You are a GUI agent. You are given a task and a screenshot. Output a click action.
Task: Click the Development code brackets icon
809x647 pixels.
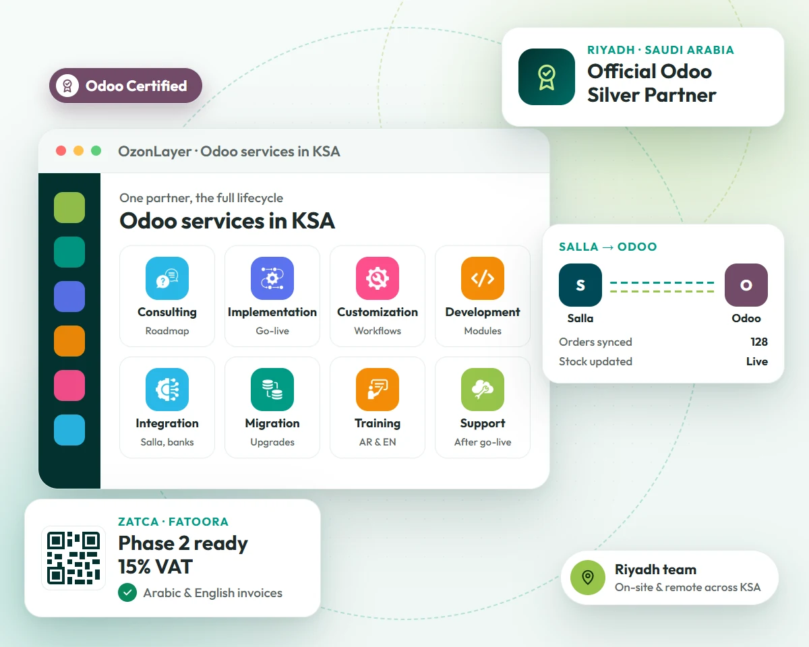tap(483, 278)
